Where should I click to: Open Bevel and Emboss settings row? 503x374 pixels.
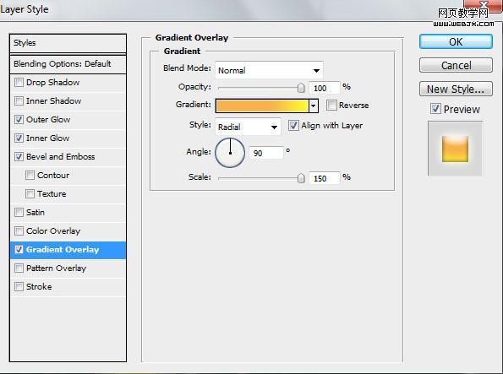point(68,157)
